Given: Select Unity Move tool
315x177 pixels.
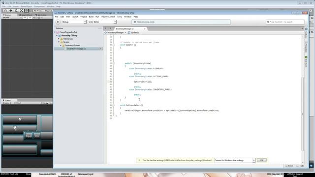Looking at the screenshot, I should point(11,11).
